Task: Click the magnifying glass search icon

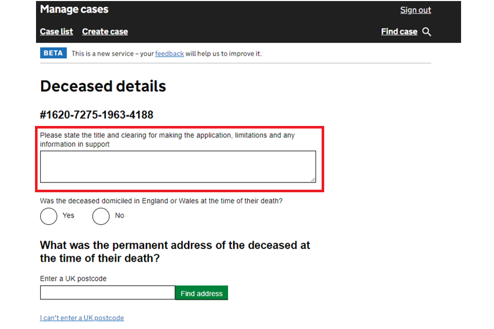Action: point(427,32)
